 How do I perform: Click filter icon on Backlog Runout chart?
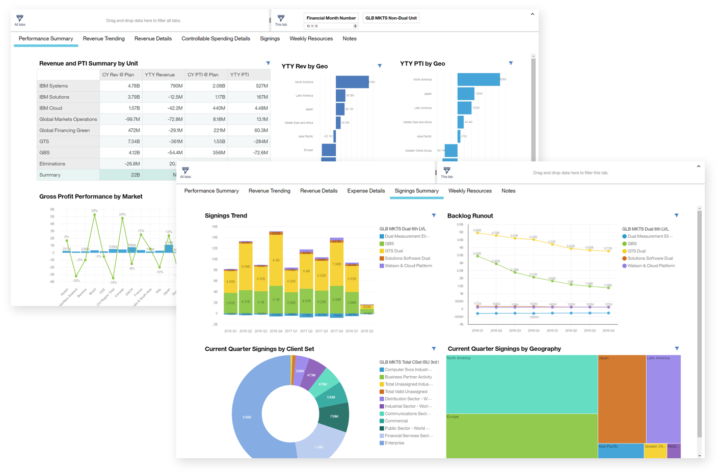[x=676, y=215]
